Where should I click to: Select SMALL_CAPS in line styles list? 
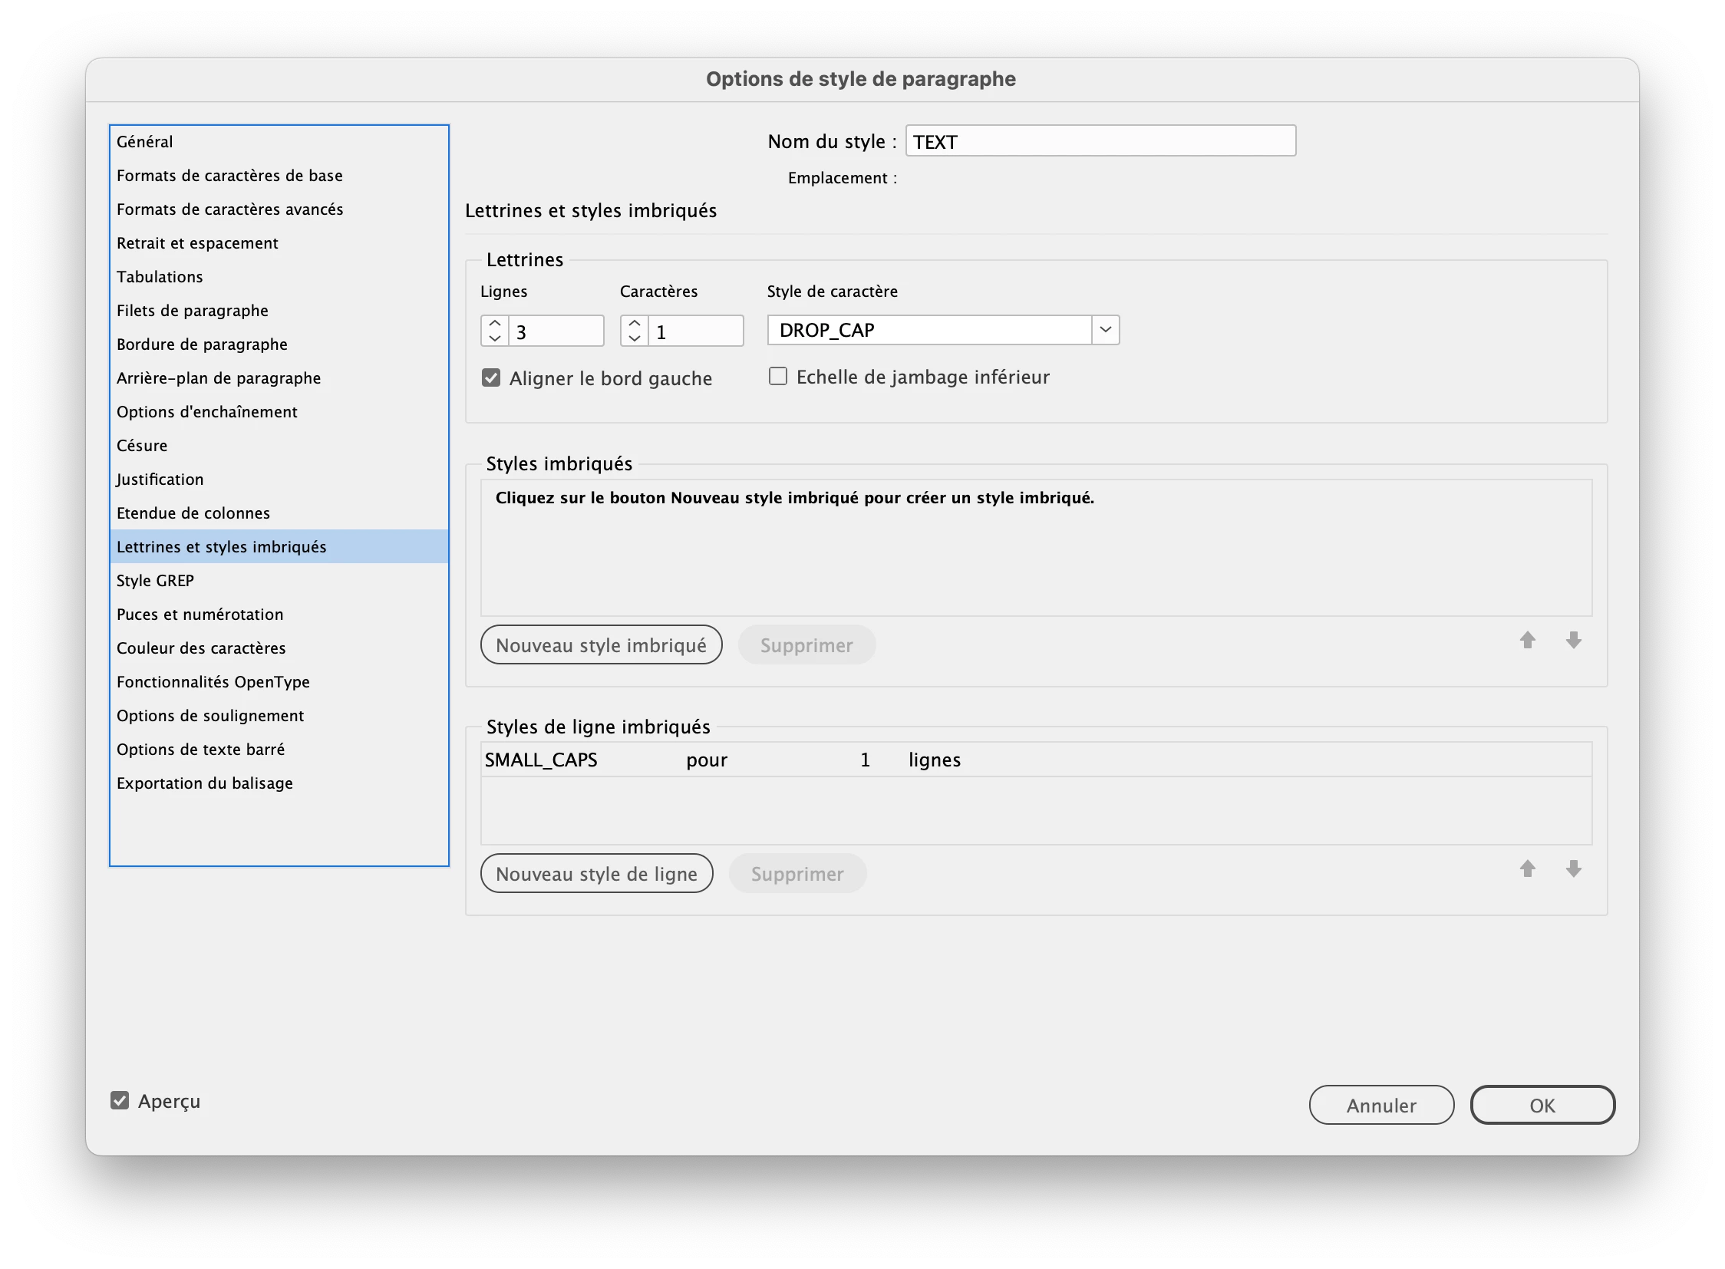pos(541,760)
